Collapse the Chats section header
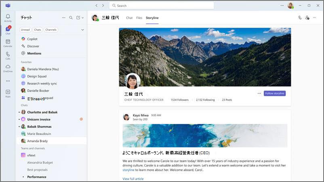This screenshot has width=324, height=182. 24,105
